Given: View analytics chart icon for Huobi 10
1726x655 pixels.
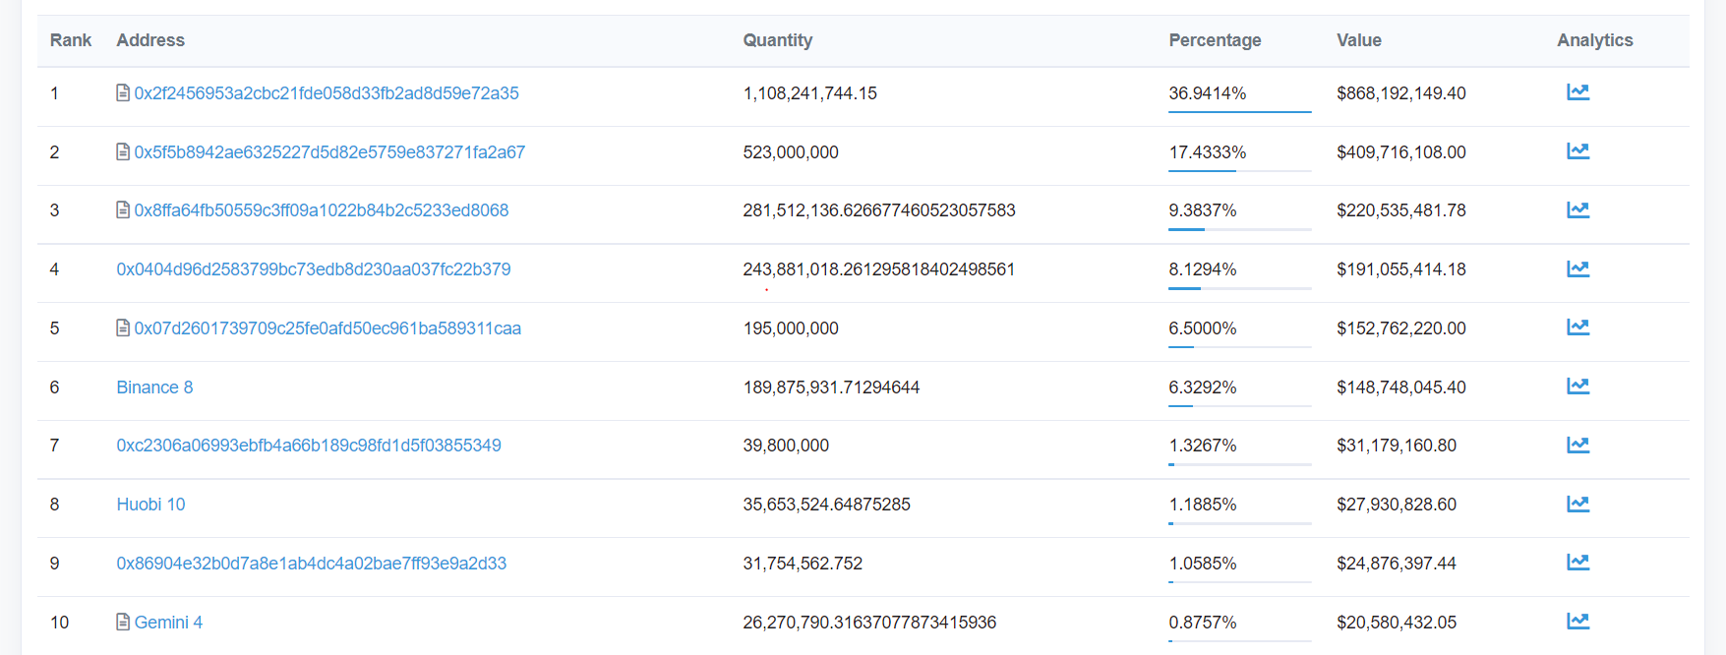Looking at the screenshot, I should 1577,505.
